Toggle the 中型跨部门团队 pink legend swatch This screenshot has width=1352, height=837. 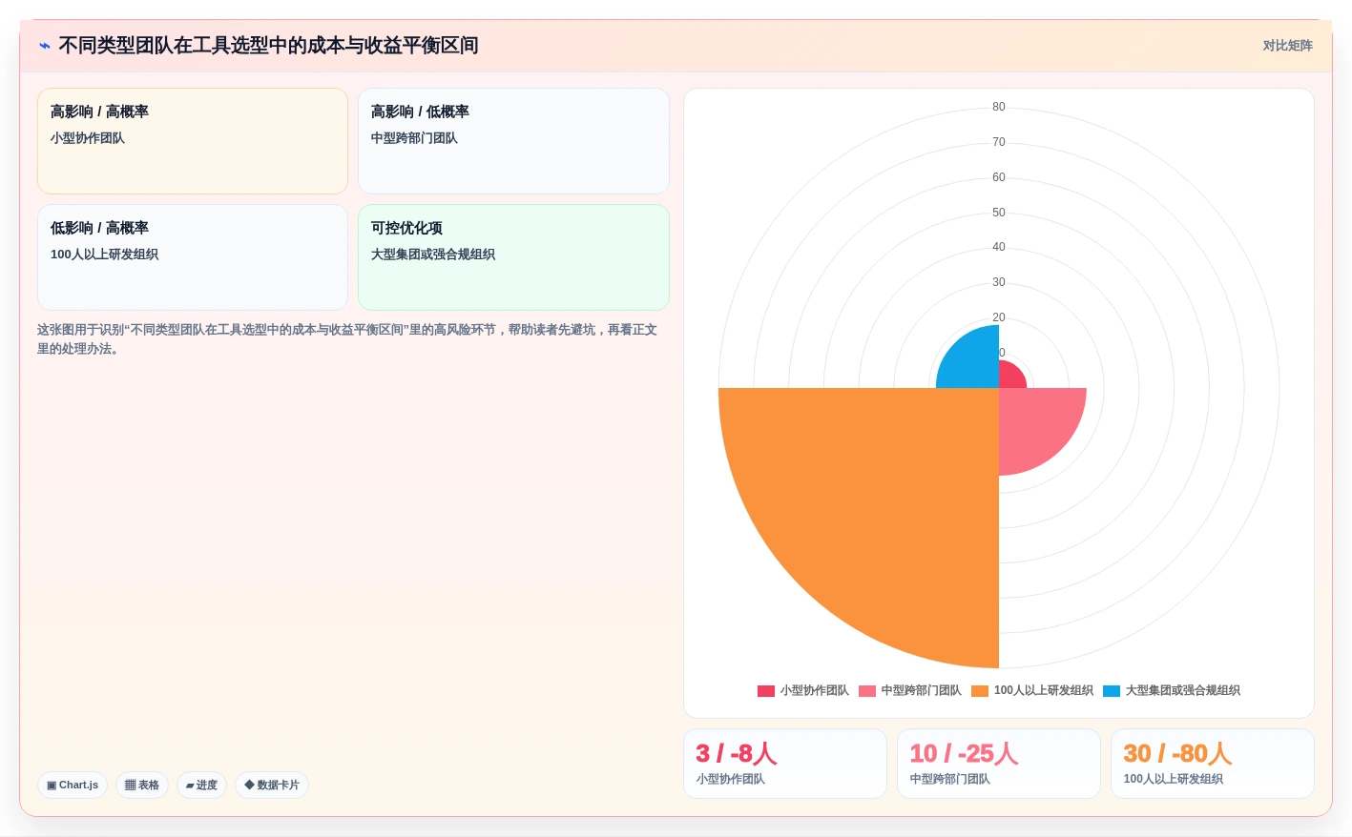coord(867,691)
